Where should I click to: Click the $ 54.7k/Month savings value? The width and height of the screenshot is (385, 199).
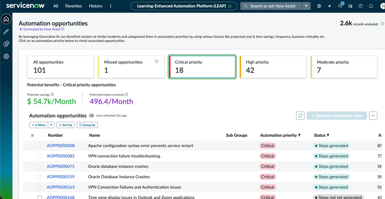[51, 101]
